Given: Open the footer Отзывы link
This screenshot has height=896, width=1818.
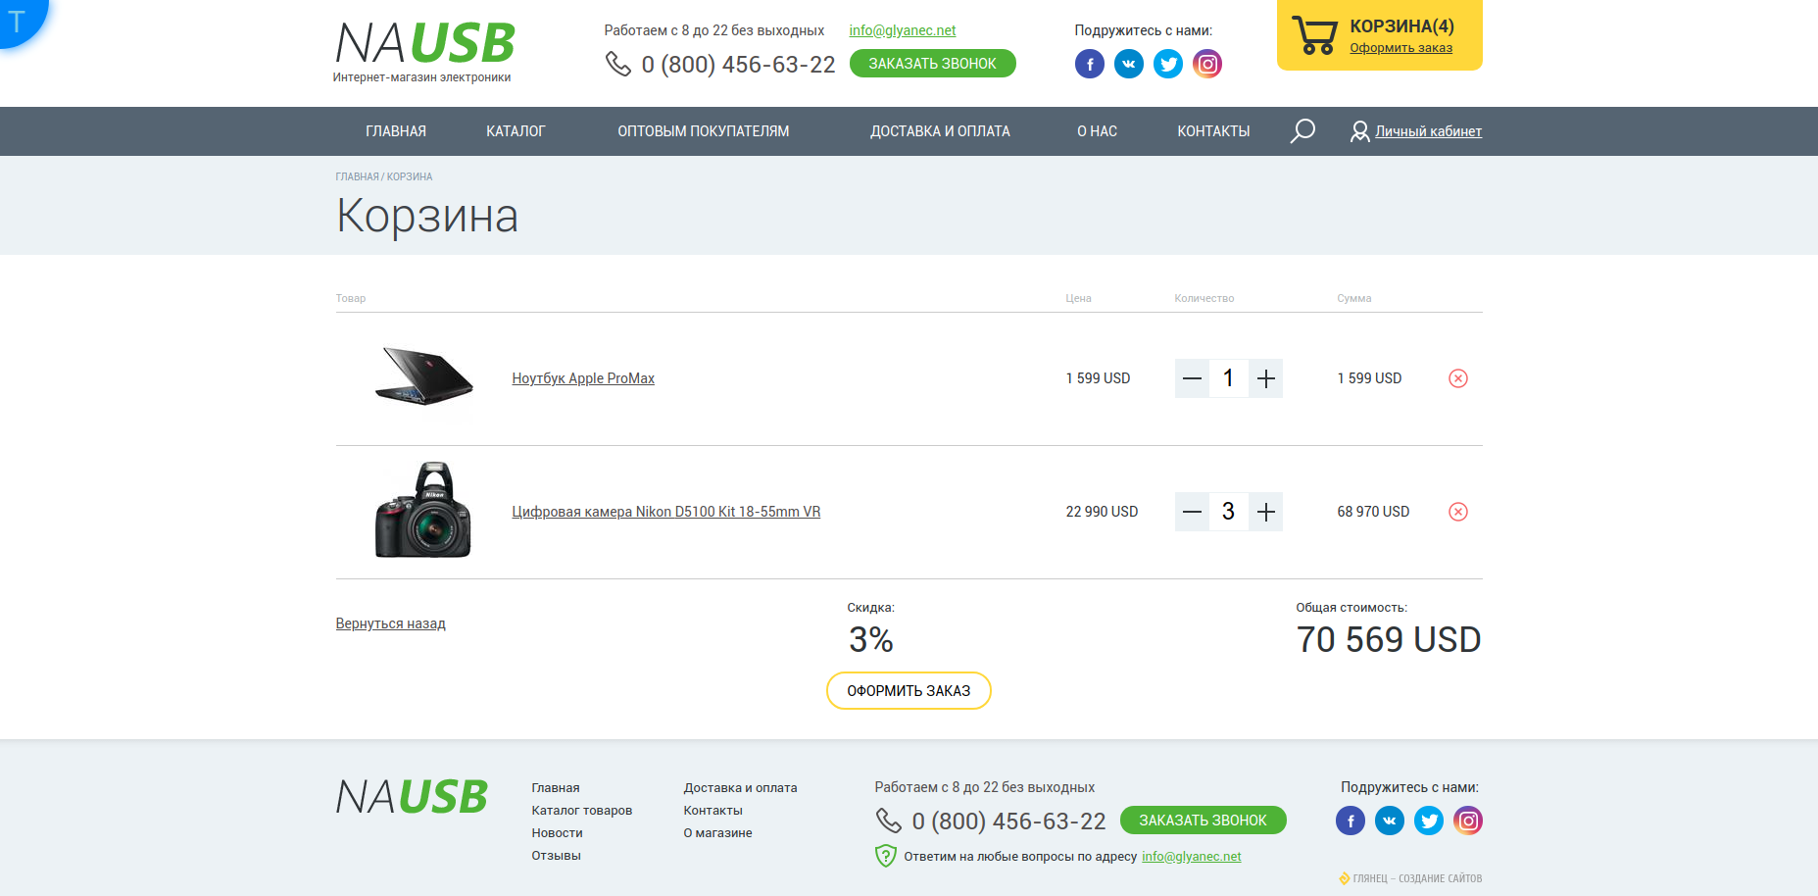Looking at the screenshot, I should pos(556,856).
